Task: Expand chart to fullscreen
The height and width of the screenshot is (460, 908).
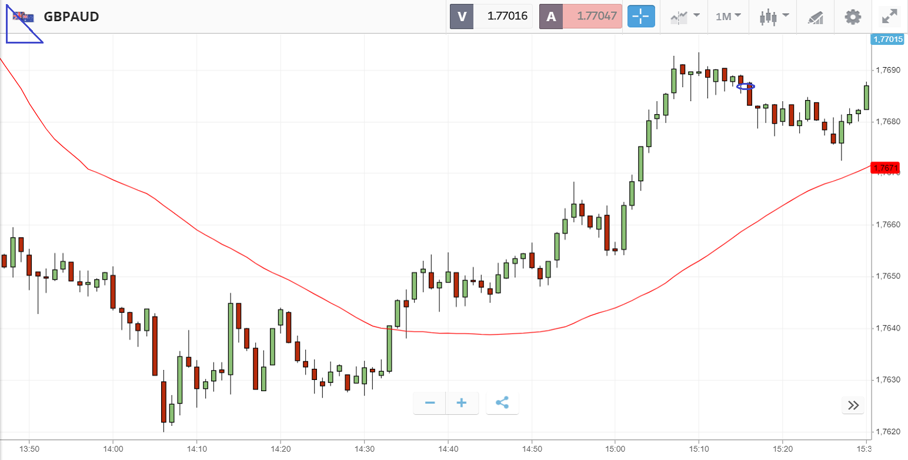Action: (890, 16)
